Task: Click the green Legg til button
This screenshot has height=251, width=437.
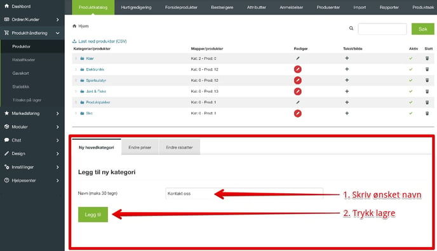Action: pyautogui.click(x=93, y=215)
